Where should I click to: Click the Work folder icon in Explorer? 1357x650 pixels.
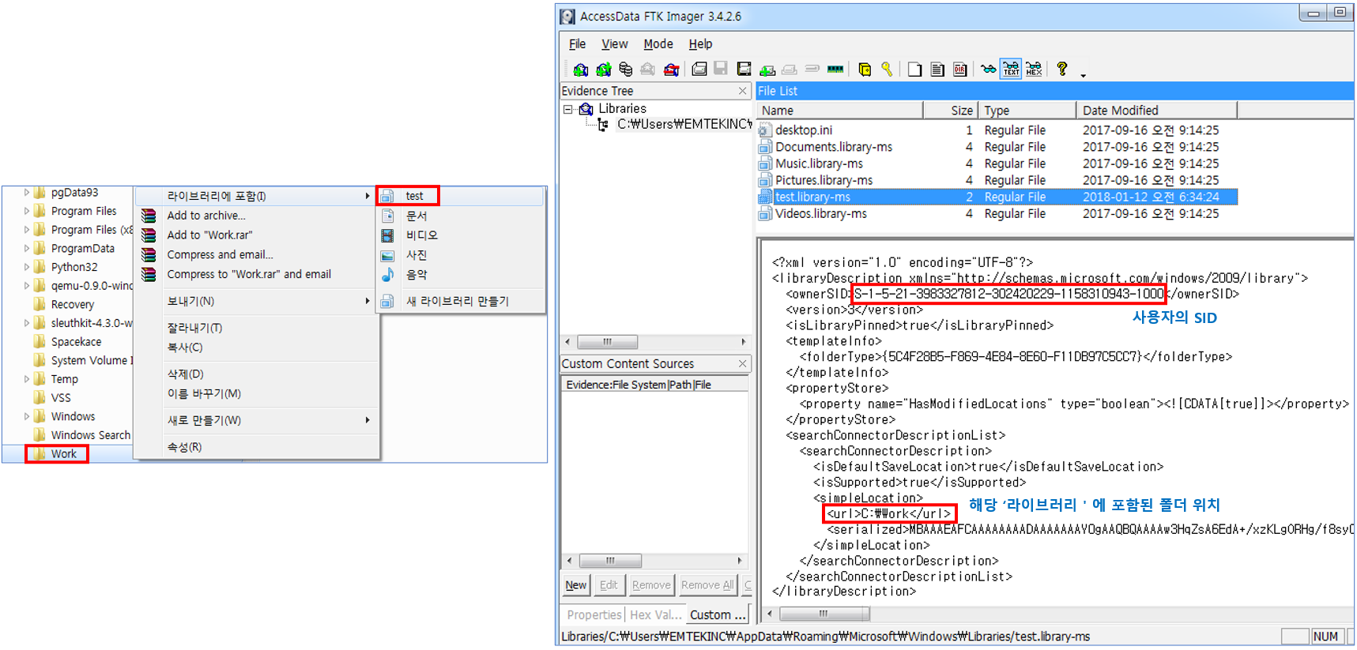39,454
